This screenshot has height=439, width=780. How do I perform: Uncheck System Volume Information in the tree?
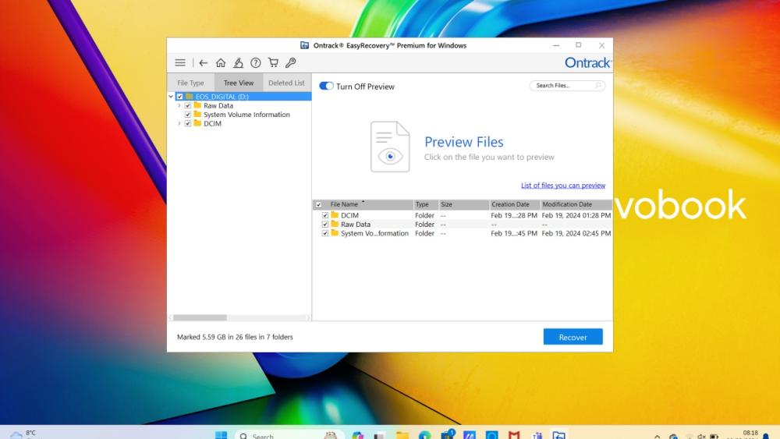(x=188, y=115)
